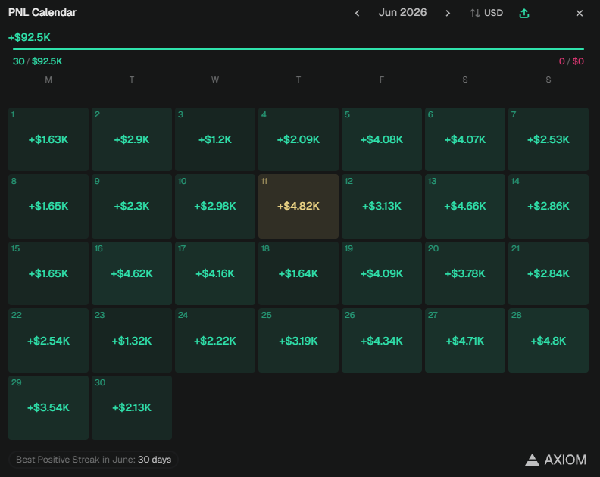This screenshot has width=600, height=477.
Task: Click the PNL Calendar title
Action: point(42,12)
